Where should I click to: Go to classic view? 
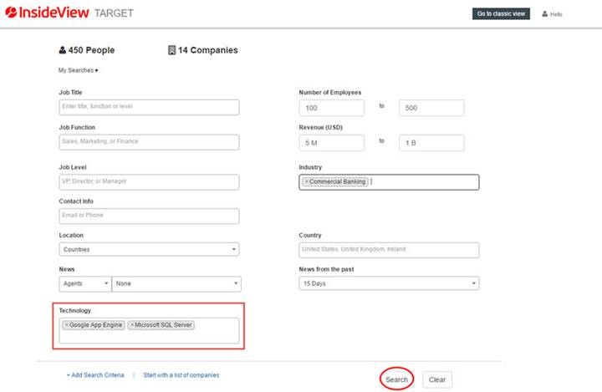click(501, 14)
